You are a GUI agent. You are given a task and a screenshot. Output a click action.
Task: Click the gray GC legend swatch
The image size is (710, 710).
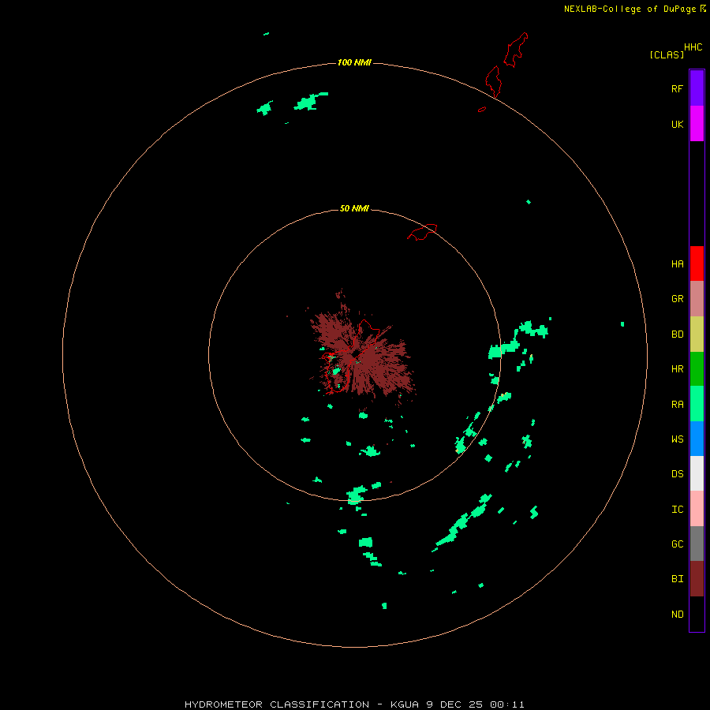point(697,544)
